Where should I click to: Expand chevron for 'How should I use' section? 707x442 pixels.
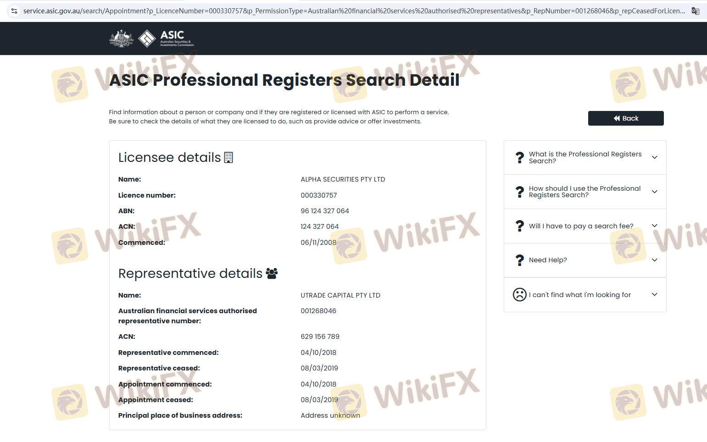pos(654,192)
